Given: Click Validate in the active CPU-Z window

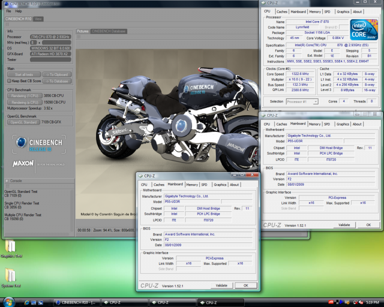Looking at the screenshot, I should pos(221,285).
